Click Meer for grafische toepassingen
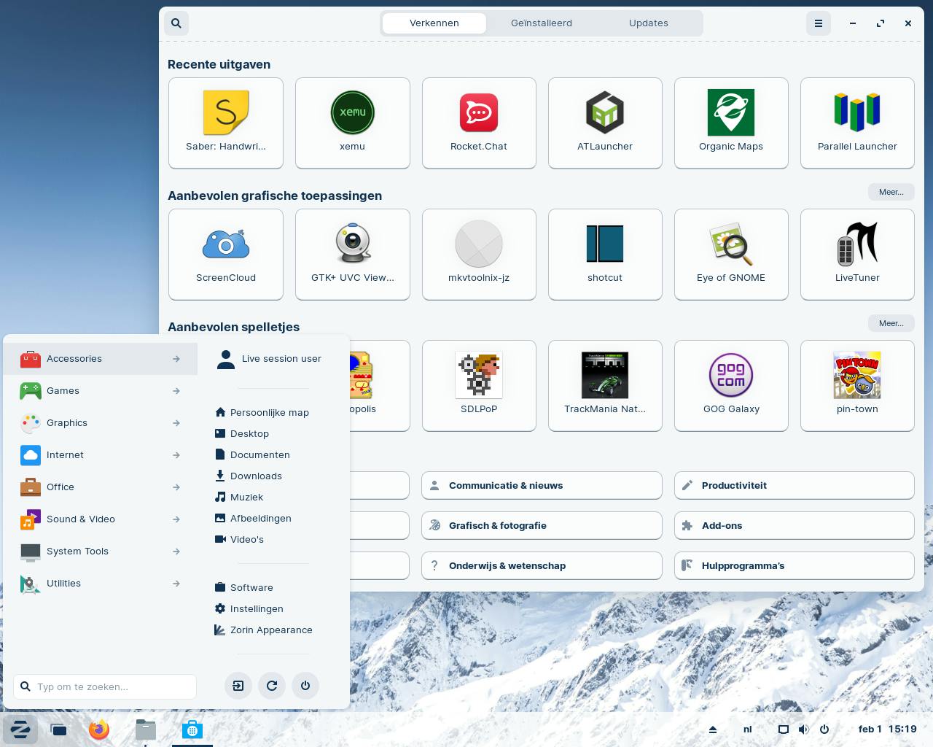This screenshot has height=747, width=933. pyautogui.click(x=891, y=192)
